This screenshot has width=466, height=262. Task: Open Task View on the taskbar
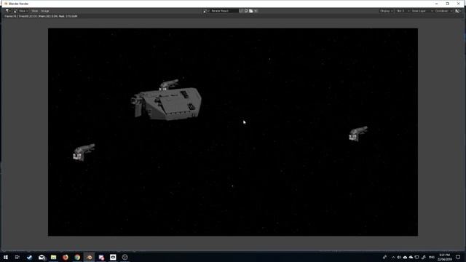[x=17, y=257]
